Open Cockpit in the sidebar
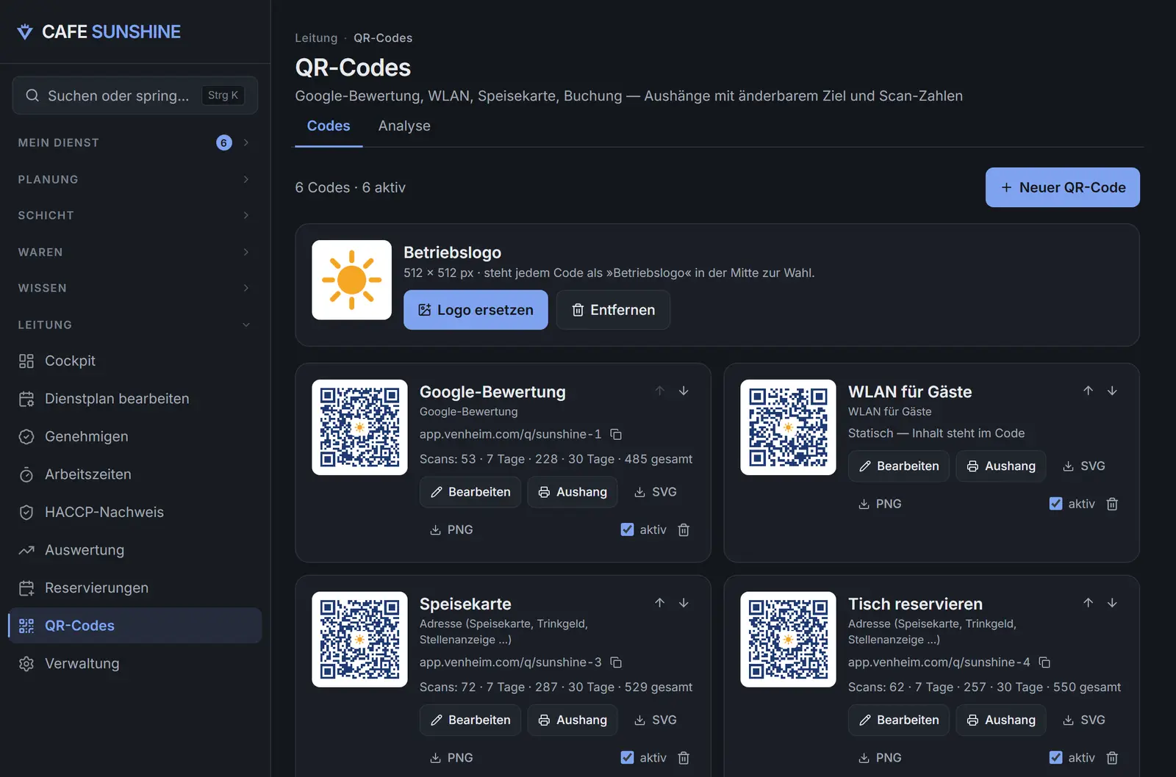The image size is (1176, 777). pos(135,361)
